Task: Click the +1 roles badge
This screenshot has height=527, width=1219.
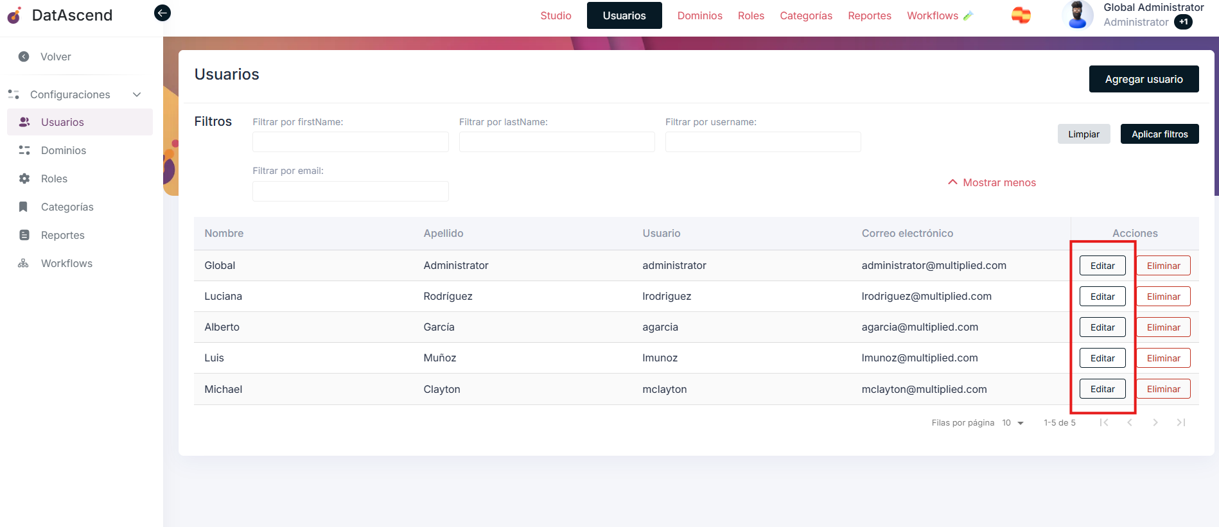Action: (1183, 22)
